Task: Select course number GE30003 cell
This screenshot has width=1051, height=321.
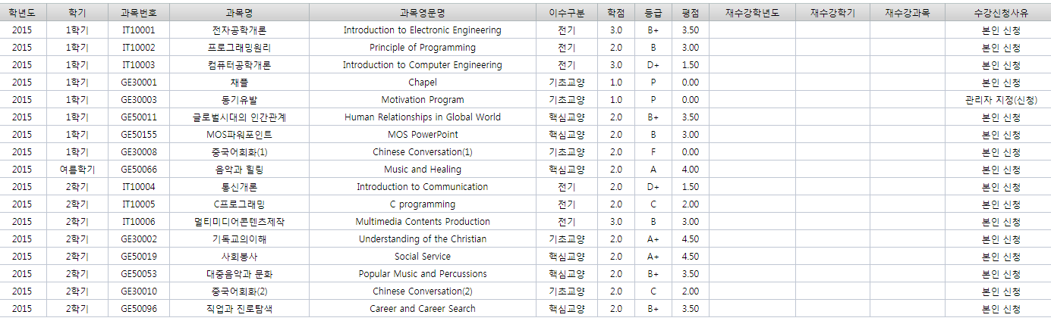Action: click(x=138, y=100)
